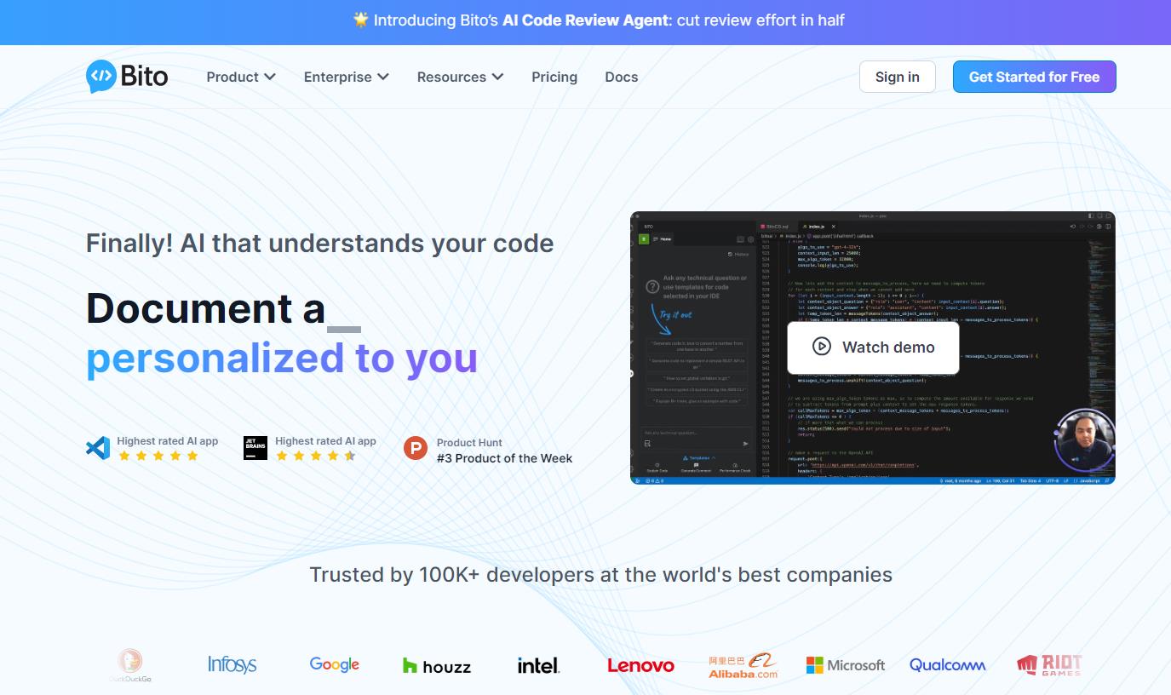The image size is (1171, 695).
Task: Click the Houzz logo
Action: point(437,666)
